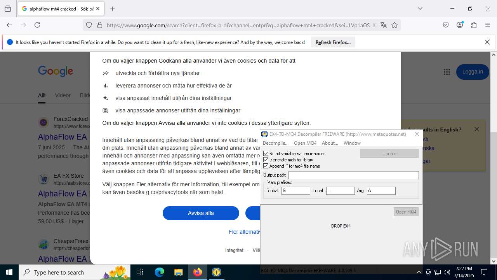The height and width of the screenshot is (280, 497).
Task: Dismiss the Refresh Firefox notification bar
Action: tap(487, 42)
